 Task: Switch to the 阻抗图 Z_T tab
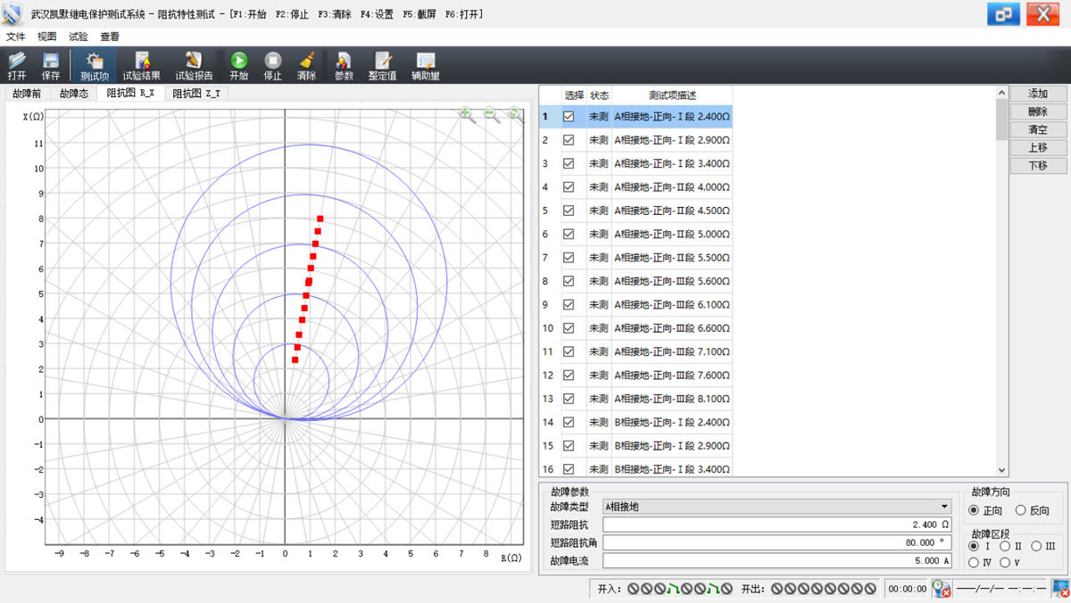pos(195,93)
